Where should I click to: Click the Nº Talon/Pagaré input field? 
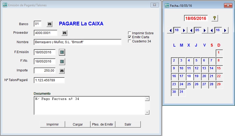click(x=49, y=80)
